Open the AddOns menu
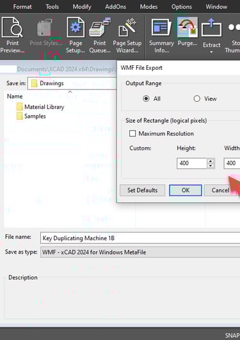 click(x=116, y=6)
